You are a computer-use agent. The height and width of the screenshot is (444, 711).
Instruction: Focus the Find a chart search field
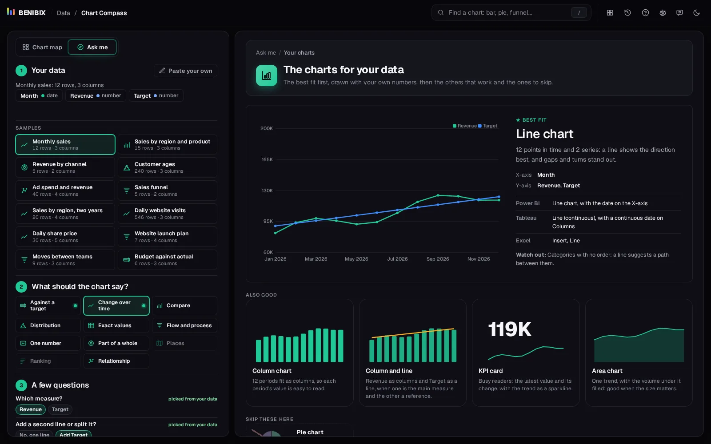[x=511, y=12]
